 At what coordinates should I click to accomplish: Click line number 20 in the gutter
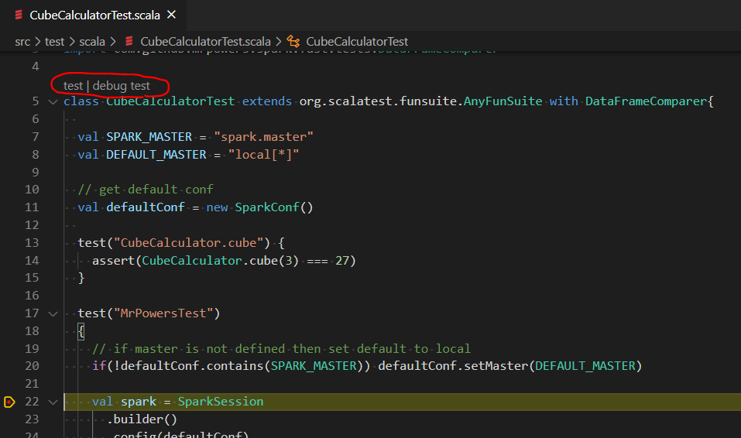point(32,366)
